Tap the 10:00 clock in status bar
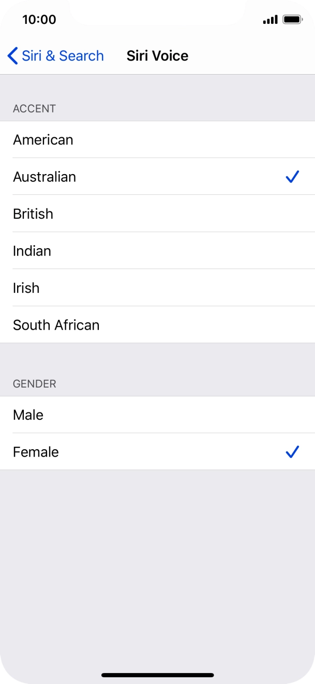This screenshot has width=315, height=684. 39,20
